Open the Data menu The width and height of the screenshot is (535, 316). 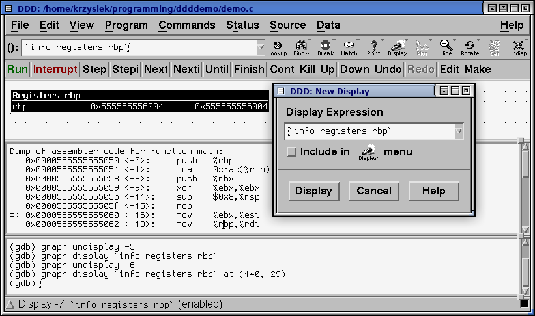(328, 25)
